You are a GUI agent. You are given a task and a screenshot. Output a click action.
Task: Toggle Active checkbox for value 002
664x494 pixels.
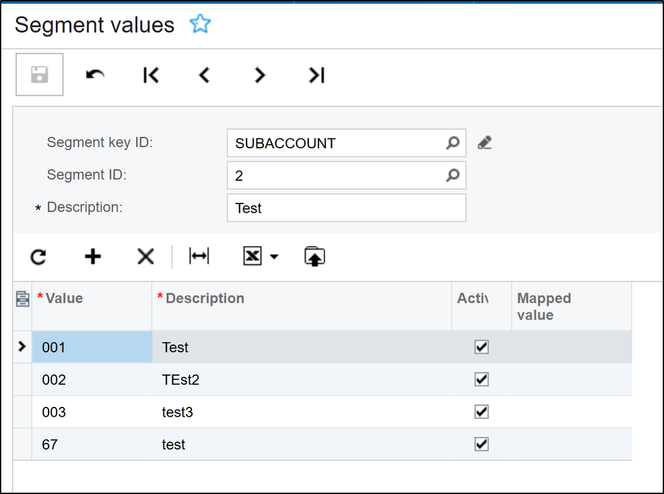(481, 379)
